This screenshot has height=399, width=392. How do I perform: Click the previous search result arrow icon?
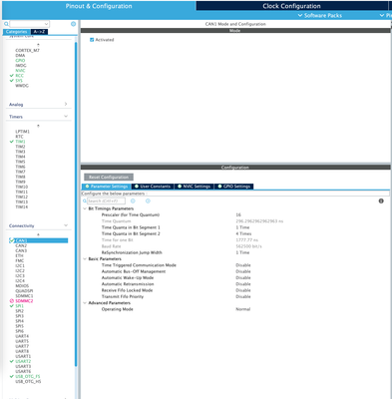133,200
